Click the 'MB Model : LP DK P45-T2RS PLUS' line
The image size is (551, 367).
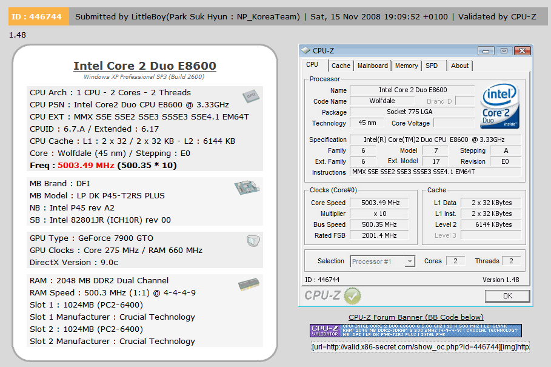click(98, 196)
